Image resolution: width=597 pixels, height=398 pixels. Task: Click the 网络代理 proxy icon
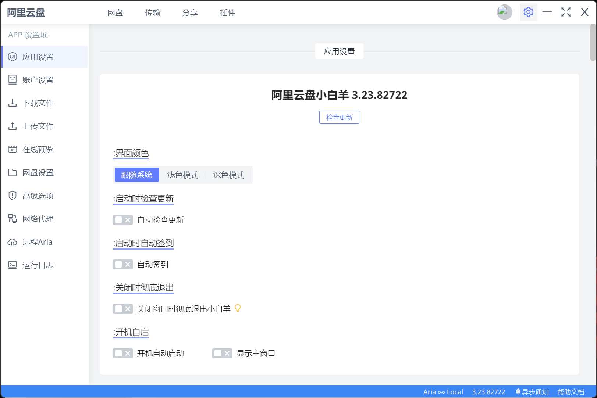[x=13, y=219]
